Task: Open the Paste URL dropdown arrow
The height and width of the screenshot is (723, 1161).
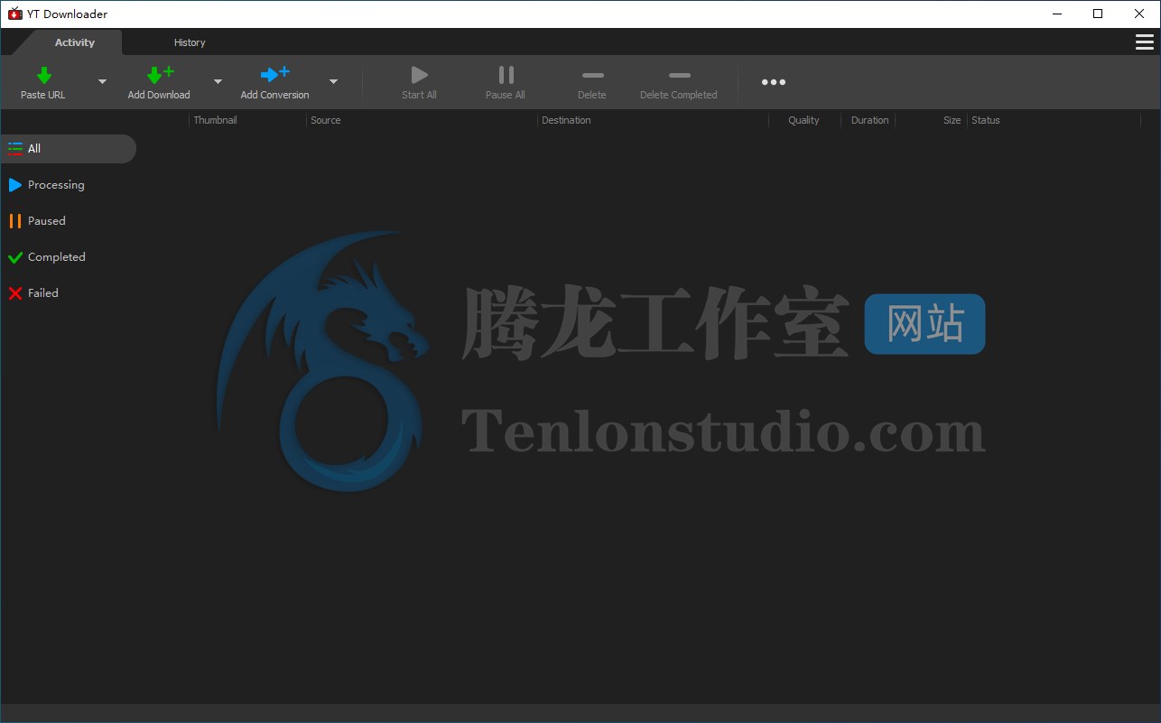Action: (102, 82)
